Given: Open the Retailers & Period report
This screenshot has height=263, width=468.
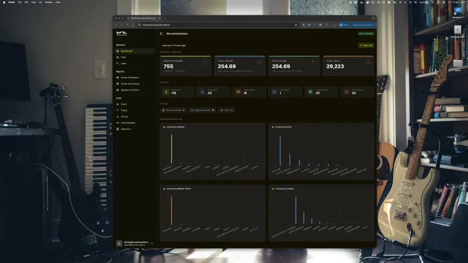Looking at the screenshot, I should click(x=135, y=90).
